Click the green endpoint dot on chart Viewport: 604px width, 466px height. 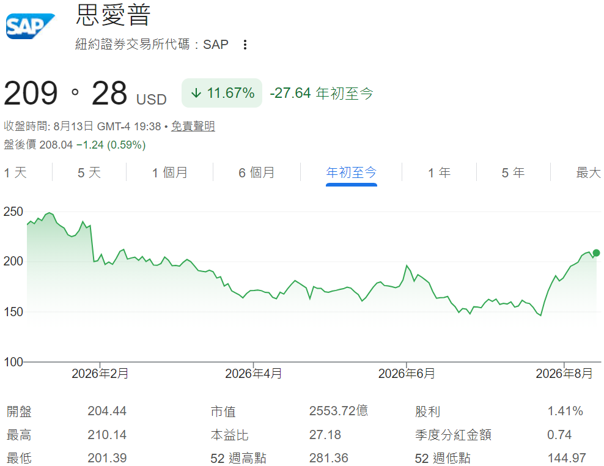click(x=596, y=253)
